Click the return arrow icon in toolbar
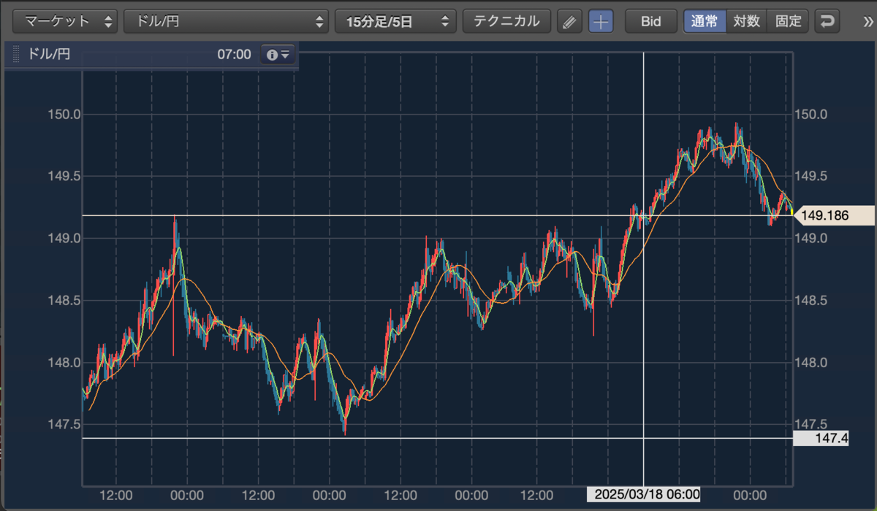The image size is (877, 511). 827,21
